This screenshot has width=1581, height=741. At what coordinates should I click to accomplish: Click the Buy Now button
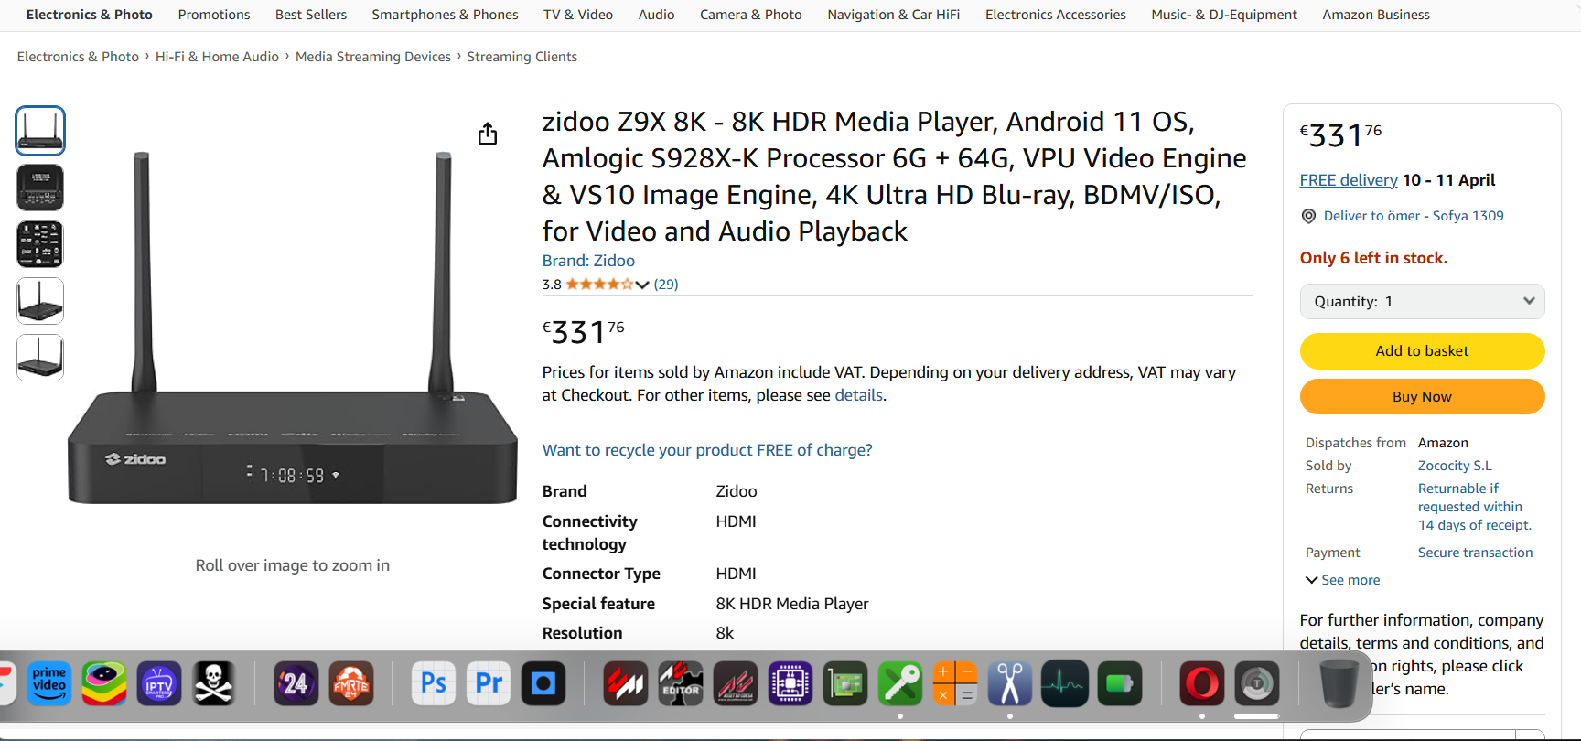[x=1422, y=397]
